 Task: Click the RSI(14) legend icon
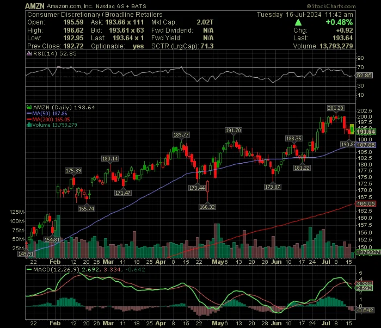point(29,53)
